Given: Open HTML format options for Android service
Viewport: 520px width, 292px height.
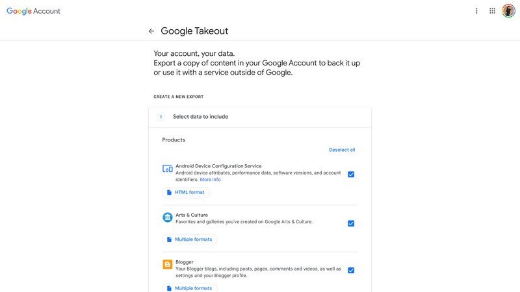Looking at the screenshot, I should click(x=186, y=192).
